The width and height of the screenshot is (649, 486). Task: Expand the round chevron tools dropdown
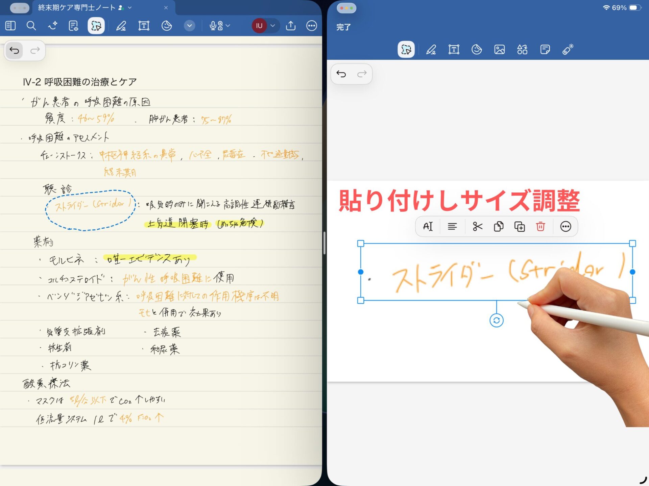190,26
